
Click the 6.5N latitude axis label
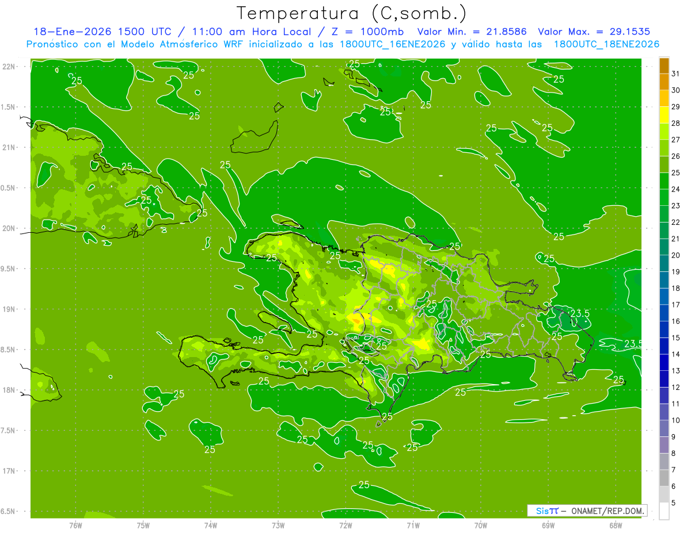(x=8, y=511)
